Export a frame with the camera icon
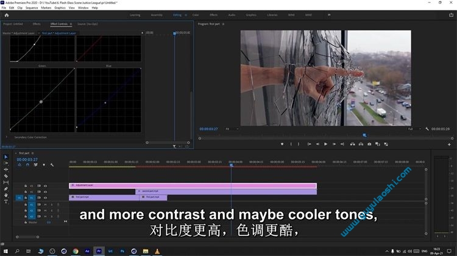The image size is (457, 256). point(369,144)
